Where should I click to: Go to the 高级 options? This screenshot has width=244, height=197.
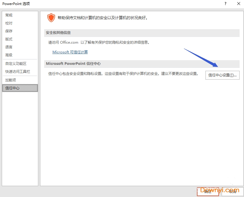9,55
